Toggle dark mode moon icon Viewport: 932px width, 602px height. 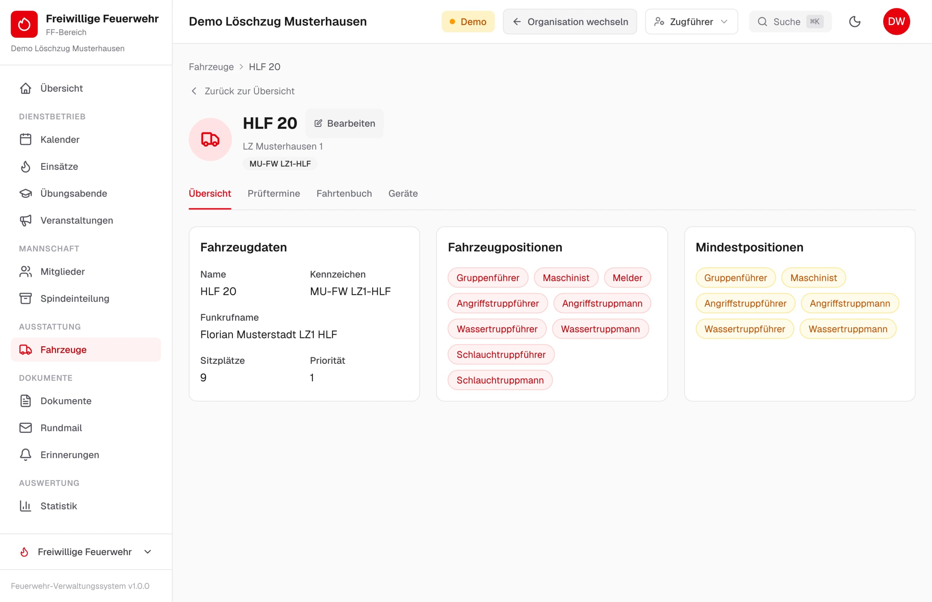(x=855, y=21)
